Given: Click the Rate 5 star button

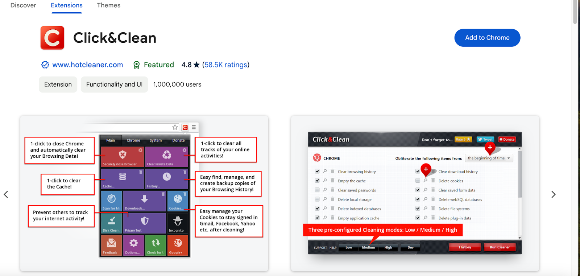Looking at the screenshot, I should pyautogui.click(x=463, y=139).
